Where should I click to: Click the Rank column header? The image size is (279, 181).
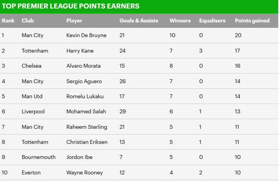tap(8, 20)
